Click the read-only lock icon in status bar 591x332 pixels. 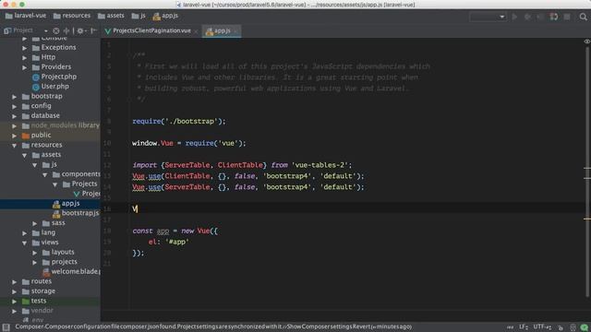(561, 327)
